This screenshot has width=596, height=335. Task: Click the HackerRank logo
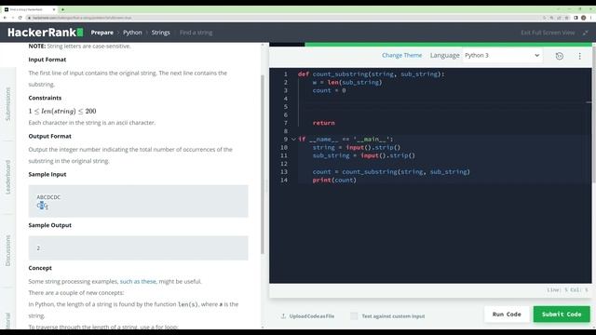pyautogui.click(x=46, y=33)
